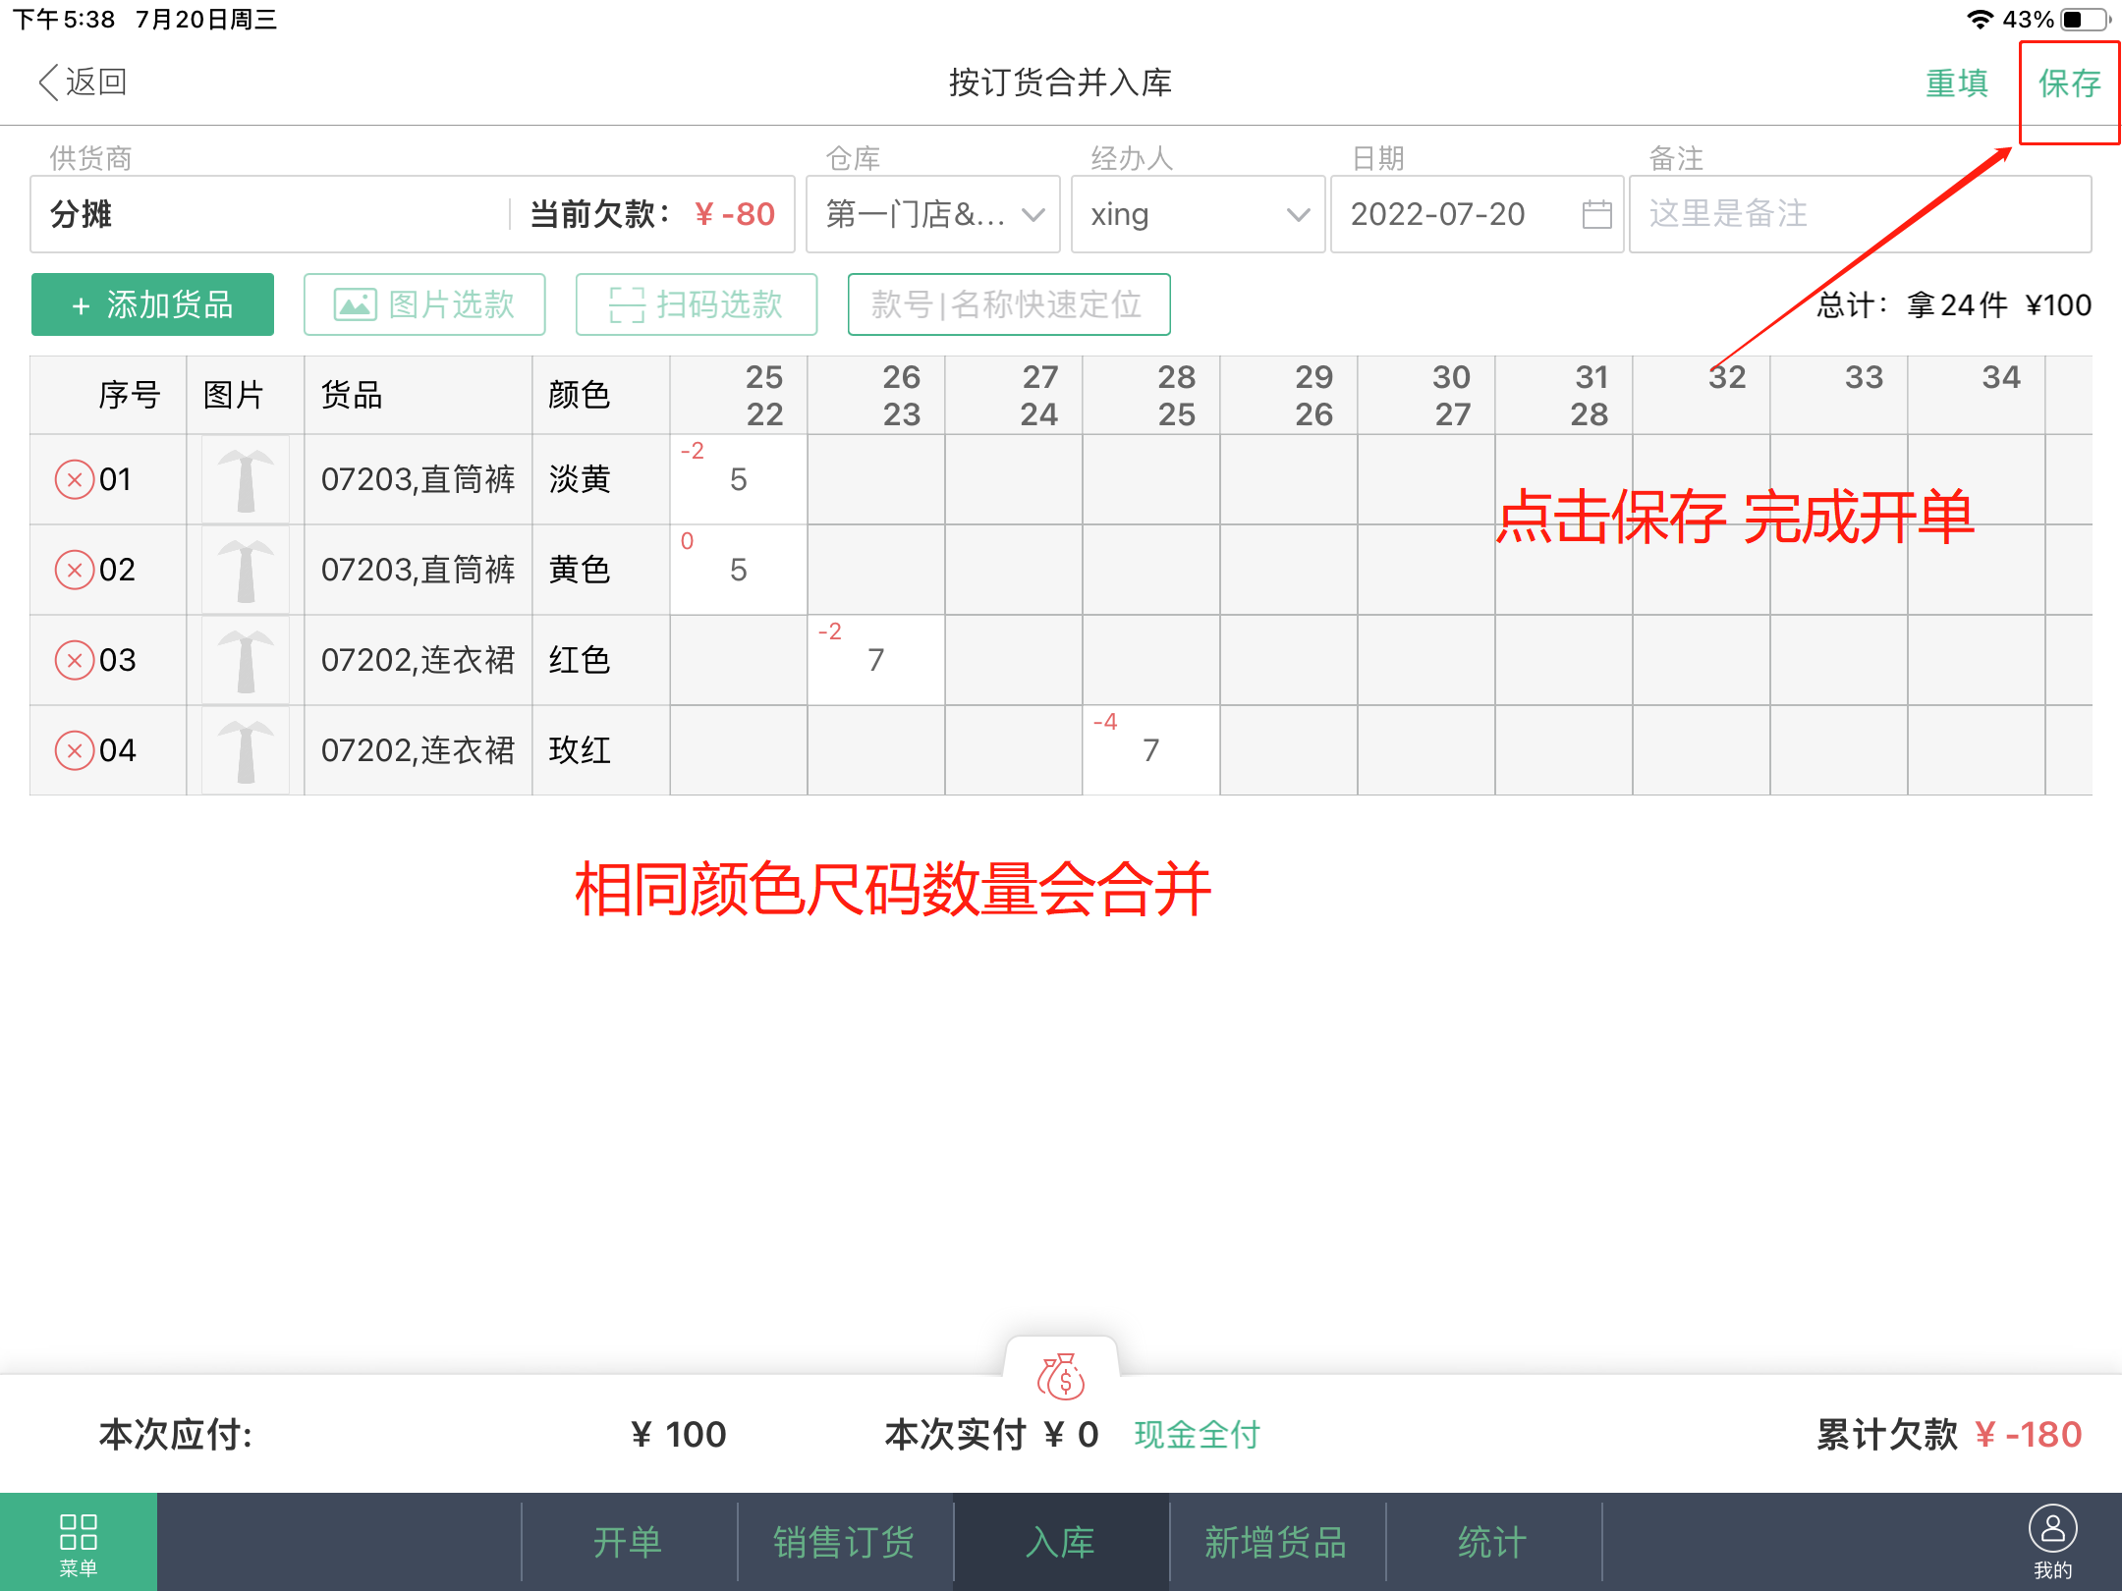The width and height of the screenshot is (2122, 1591).
Task: Click the wifi status icon
Action: (x=1980, y=19)
